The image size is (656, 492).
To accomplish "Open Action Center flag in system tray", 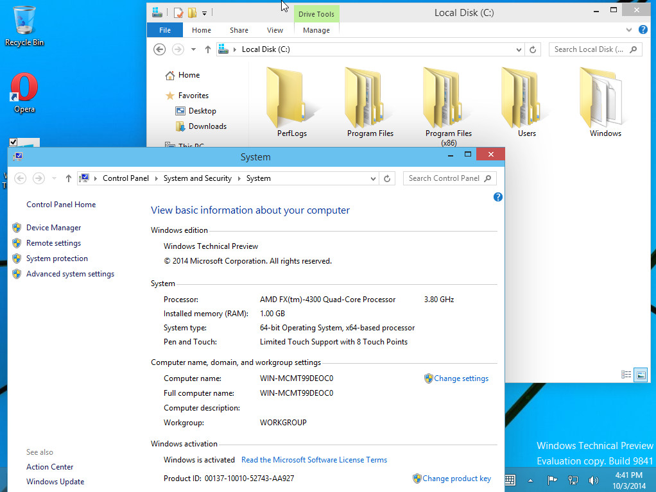I will pyautogui.click(x=552, y=480).
